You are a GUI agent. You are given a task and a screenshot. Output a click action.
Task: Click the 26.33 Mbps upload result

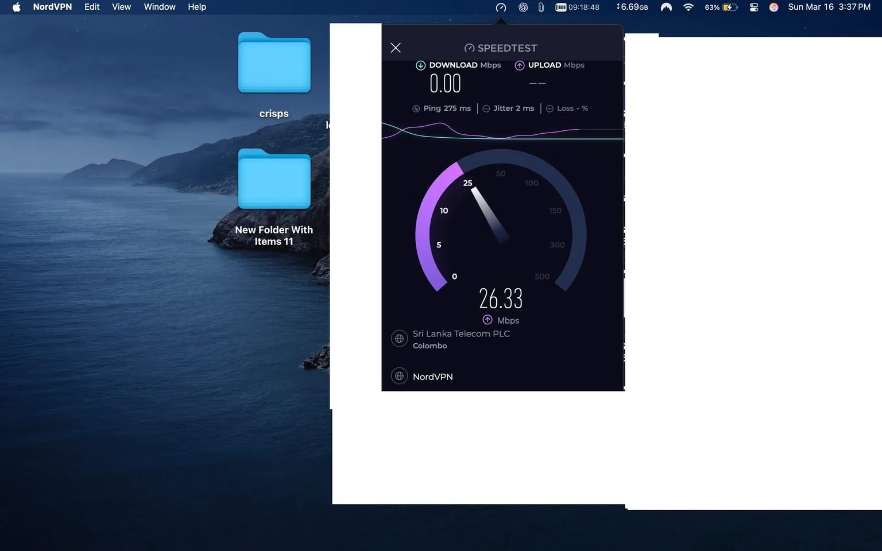[501, 298]
